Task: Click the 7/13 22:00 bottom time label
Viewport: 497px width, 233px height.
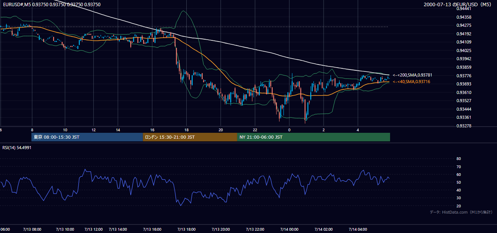Action: click(x=255, y=229)
